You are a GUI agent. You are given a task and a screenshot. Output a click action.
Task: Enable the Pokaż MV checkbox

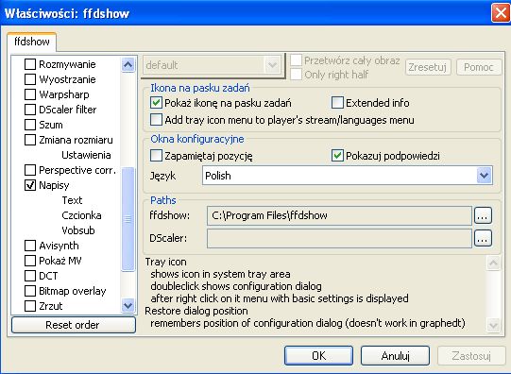(x=30, y=261)
